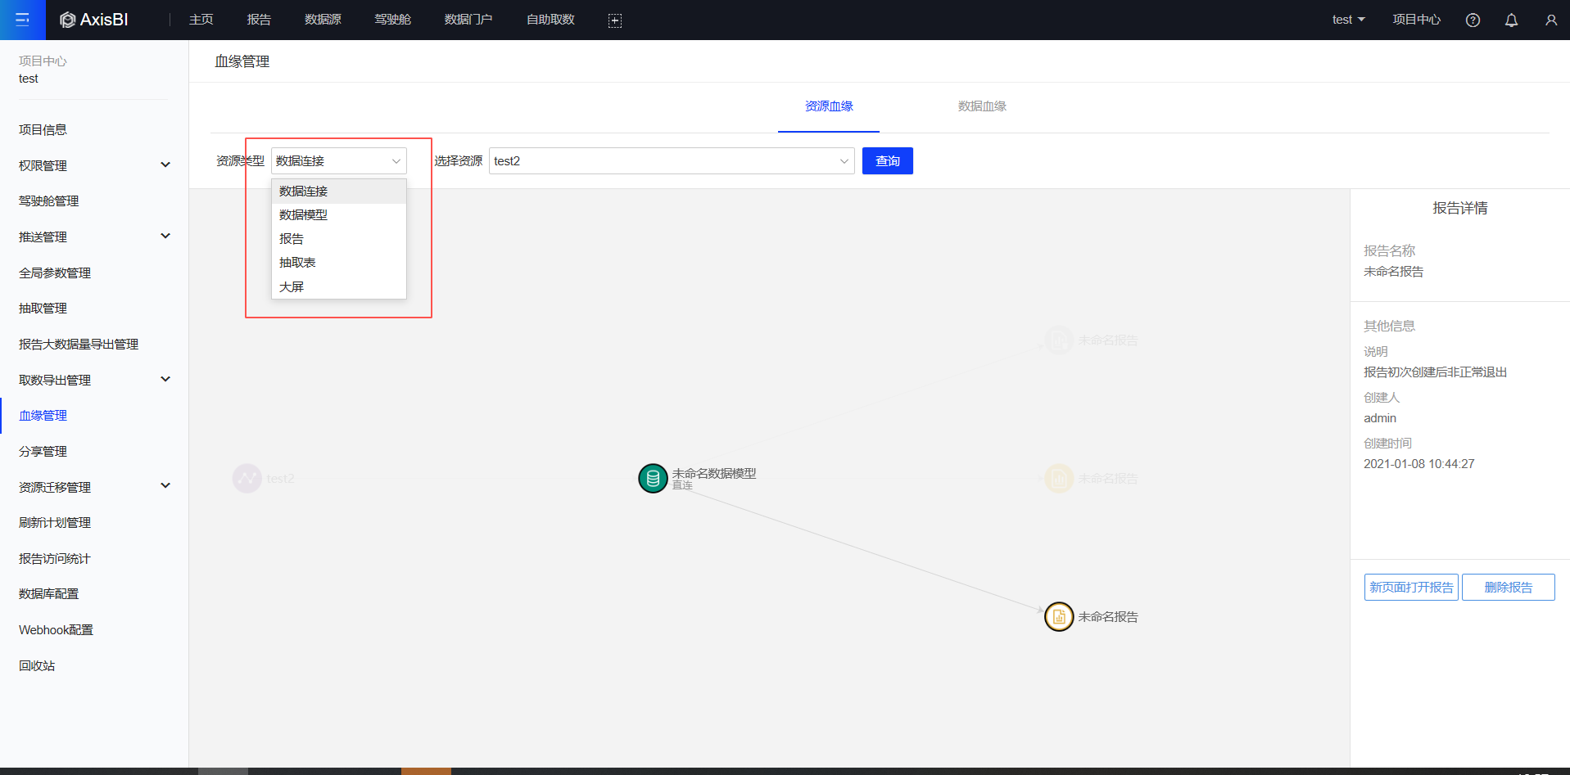
Task: Open 全局参数管理 in the sidebar
Action: 55,273
